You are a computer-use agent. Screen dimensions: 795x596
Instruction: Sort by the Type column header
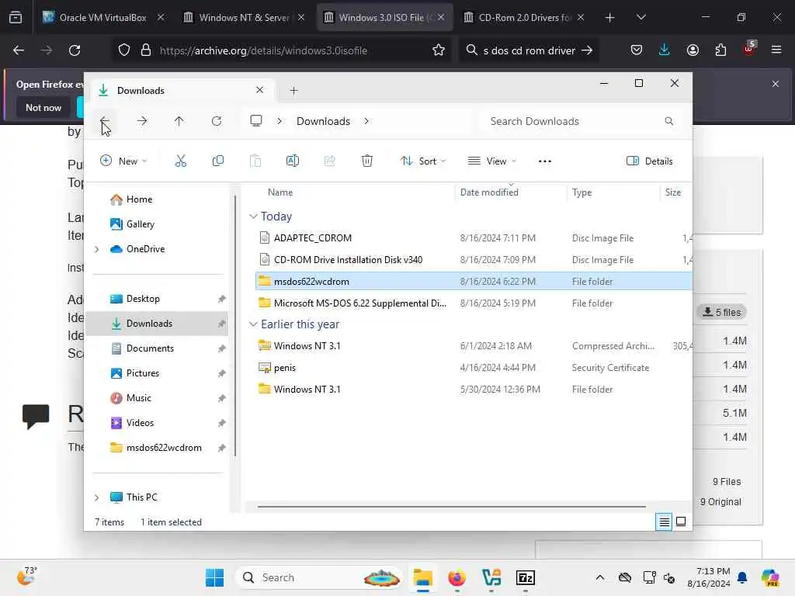pyautogui.click(x=581, y=192)
